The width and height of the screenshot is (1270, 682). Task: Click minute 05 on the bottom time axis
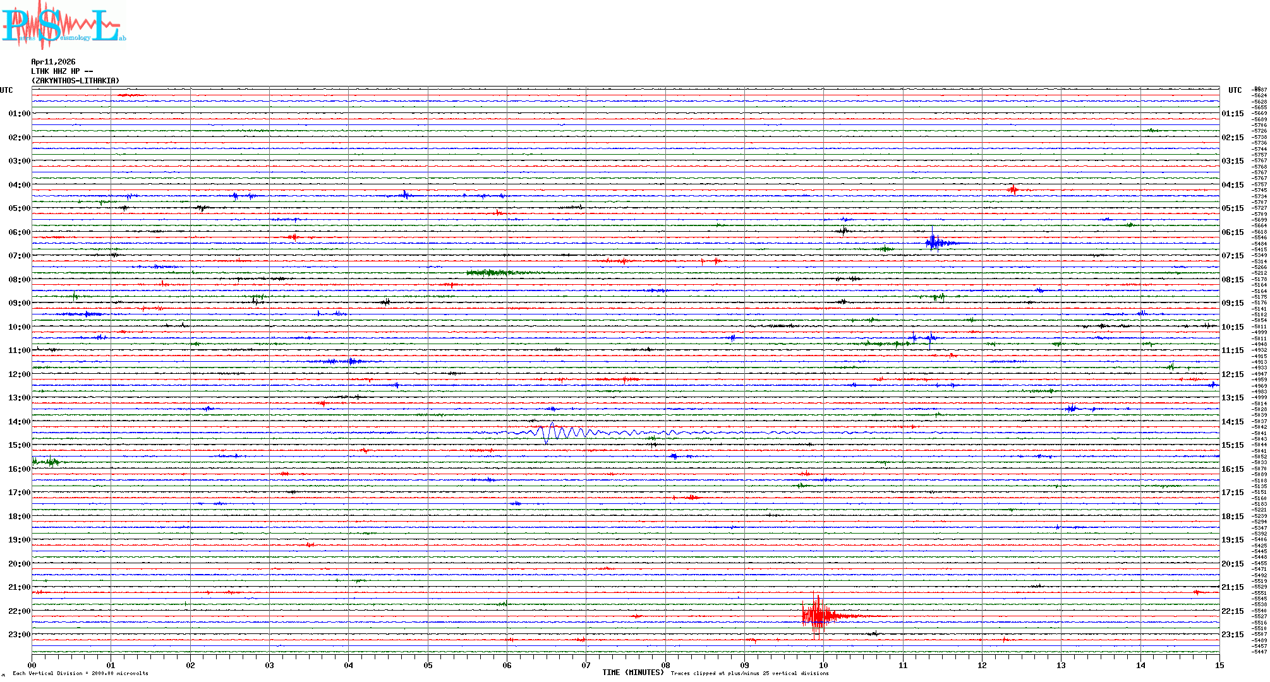tap(428, 665)
